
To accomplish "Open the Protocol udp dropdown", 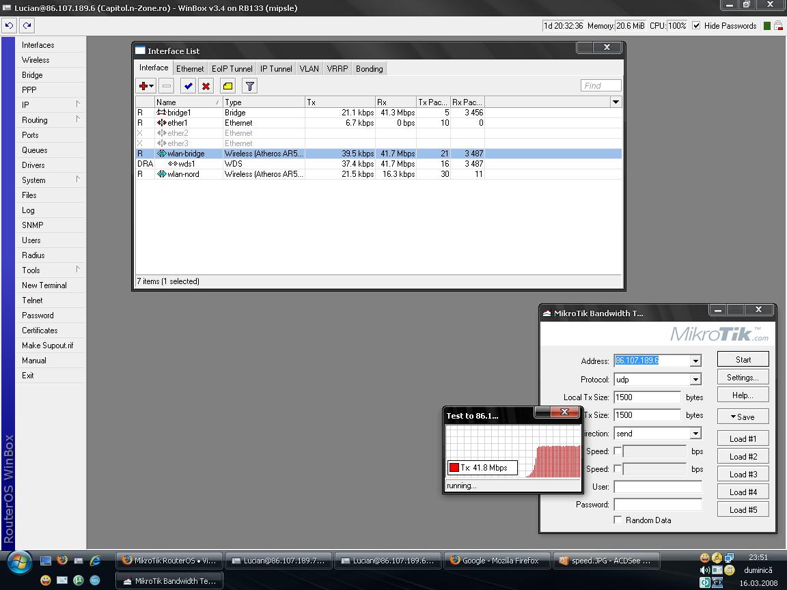I will pos(695,380).
